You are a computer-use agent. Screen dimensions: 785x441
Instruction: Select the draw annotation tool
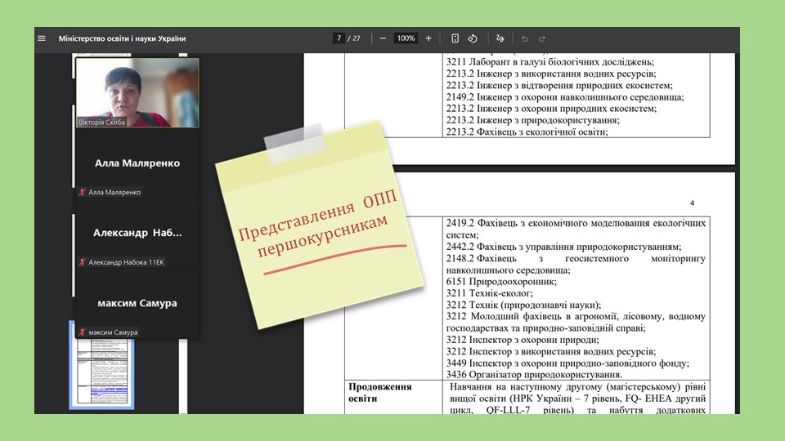(x=500, y=38)
